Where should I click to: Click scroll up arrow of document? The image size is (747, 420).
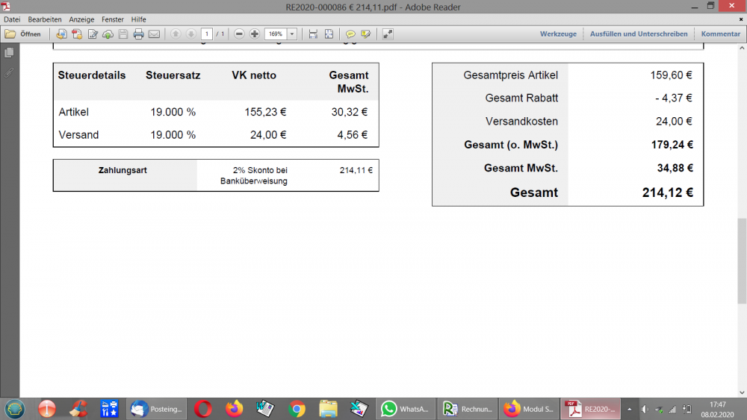pos(742,48)
